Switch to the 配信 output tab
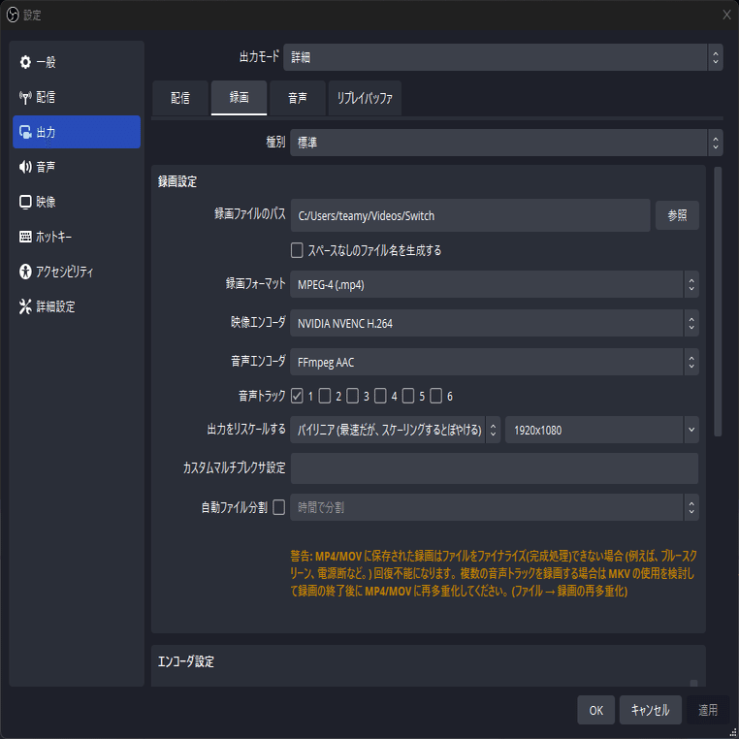 click(180, 98)
